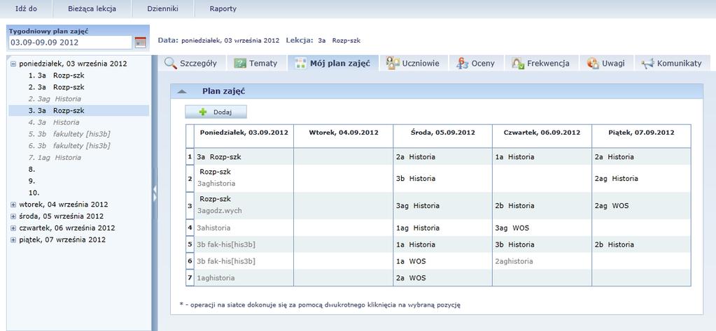Select lesson 1. 3a Rozp-szk in tree
The width and height of the screenshot is (716, 331).
(x=56, y=75)
